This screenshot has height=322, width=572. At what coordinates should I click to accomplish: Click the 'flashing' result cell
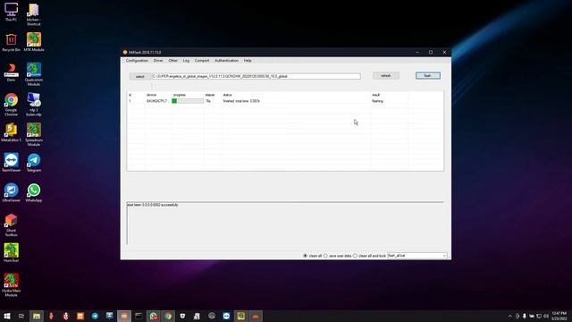[x=377, y=101]
